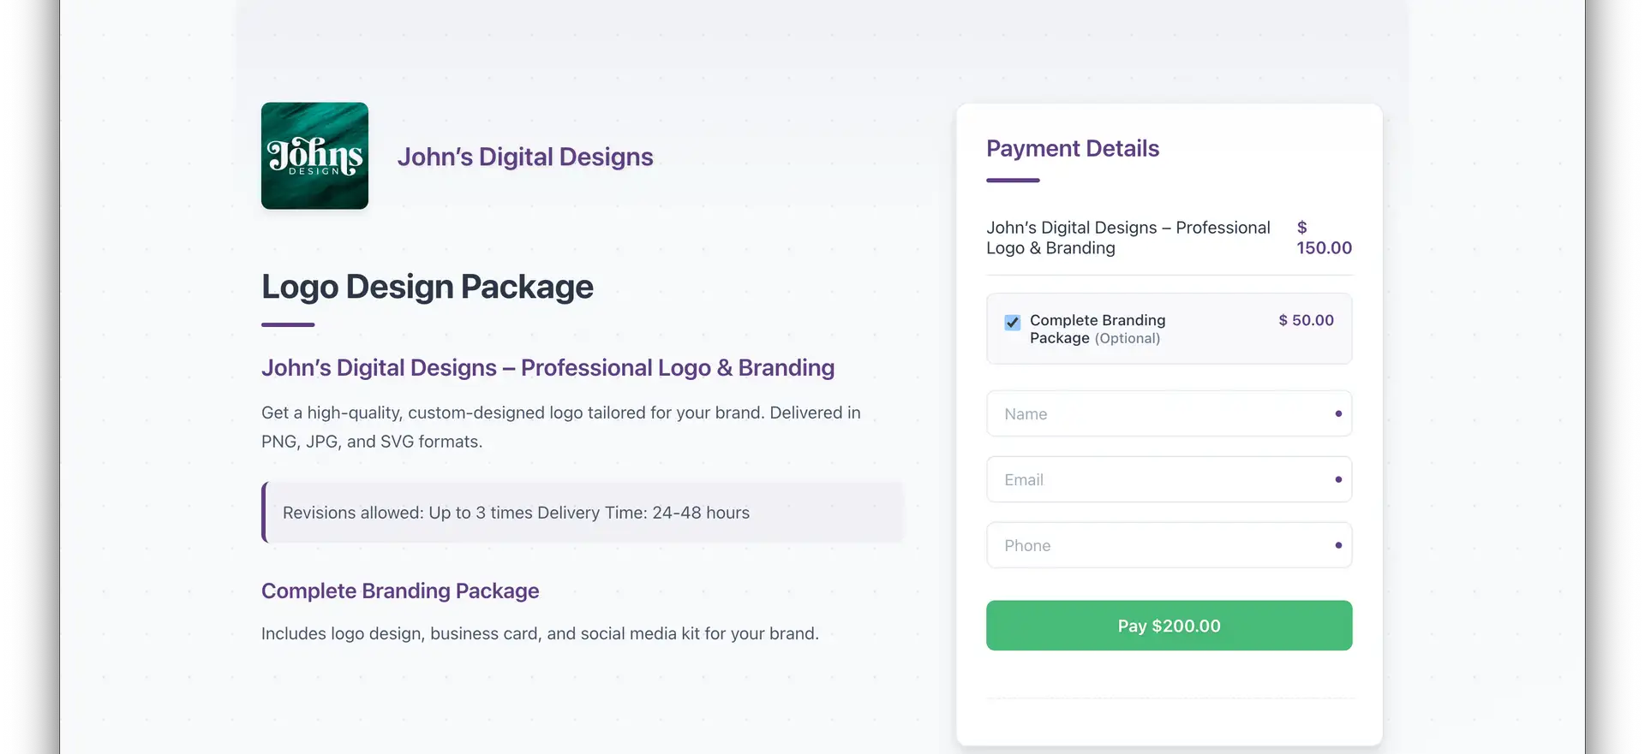Click the required dot in Phone field
The height and width of the screenshot is (754, 1645).
coord(1338,546)
